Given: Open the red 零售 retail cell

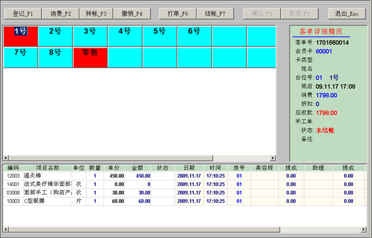Looking at the screenshot, I should [90, 58].
